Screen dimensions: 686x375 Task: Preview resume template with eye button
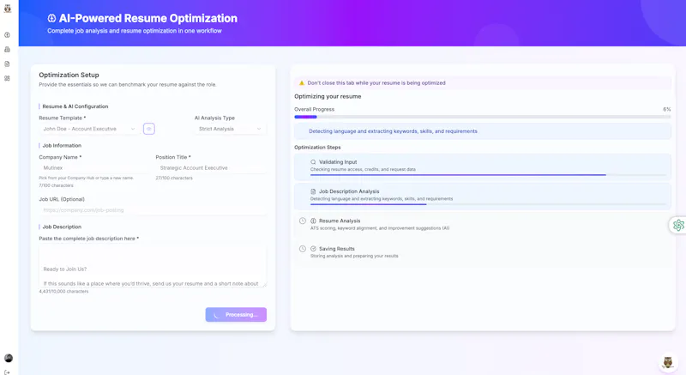pos(148,129)
